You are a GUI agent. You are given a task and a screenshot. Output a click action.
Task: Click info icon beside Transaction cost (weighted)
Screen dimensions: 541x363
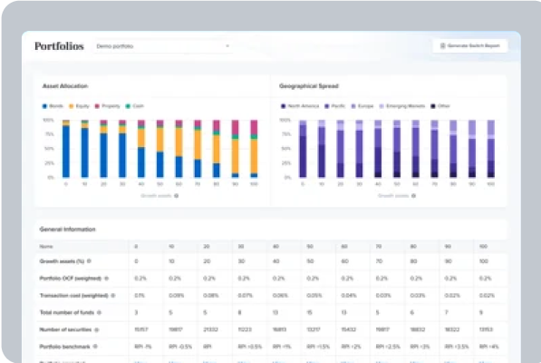pos(113,296)
